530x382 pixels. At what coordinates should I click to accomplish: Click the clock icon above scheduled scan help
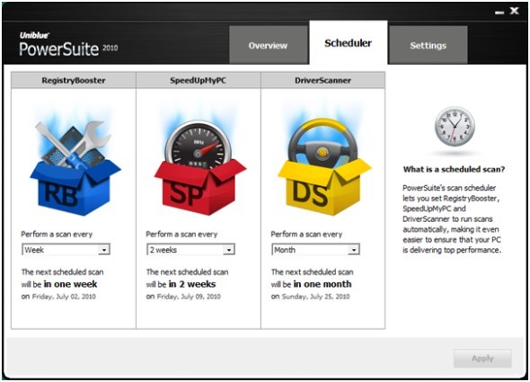(x=455, y=127)
